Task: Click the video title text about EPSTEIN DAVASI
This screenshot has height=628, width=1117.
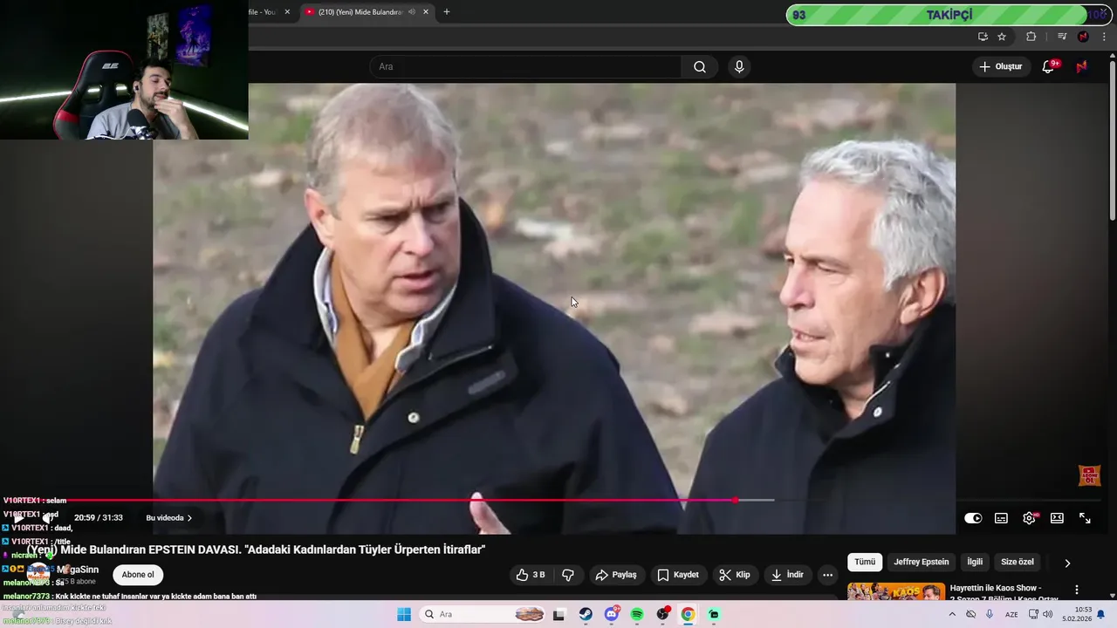Action: (x=256, y=549)
